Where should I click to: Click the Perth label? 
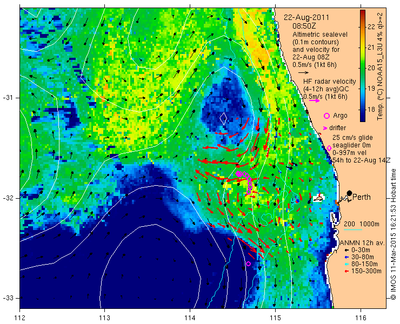(x=362, y=197)
